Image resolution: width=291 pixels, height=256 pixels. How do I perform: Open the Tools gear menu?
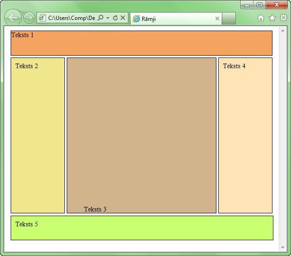283,18
